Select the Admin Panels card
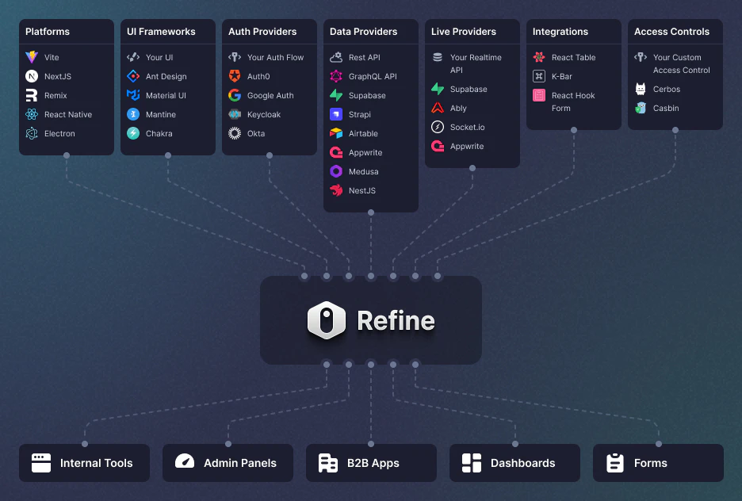742x501 pixels. tap(228, 463)
